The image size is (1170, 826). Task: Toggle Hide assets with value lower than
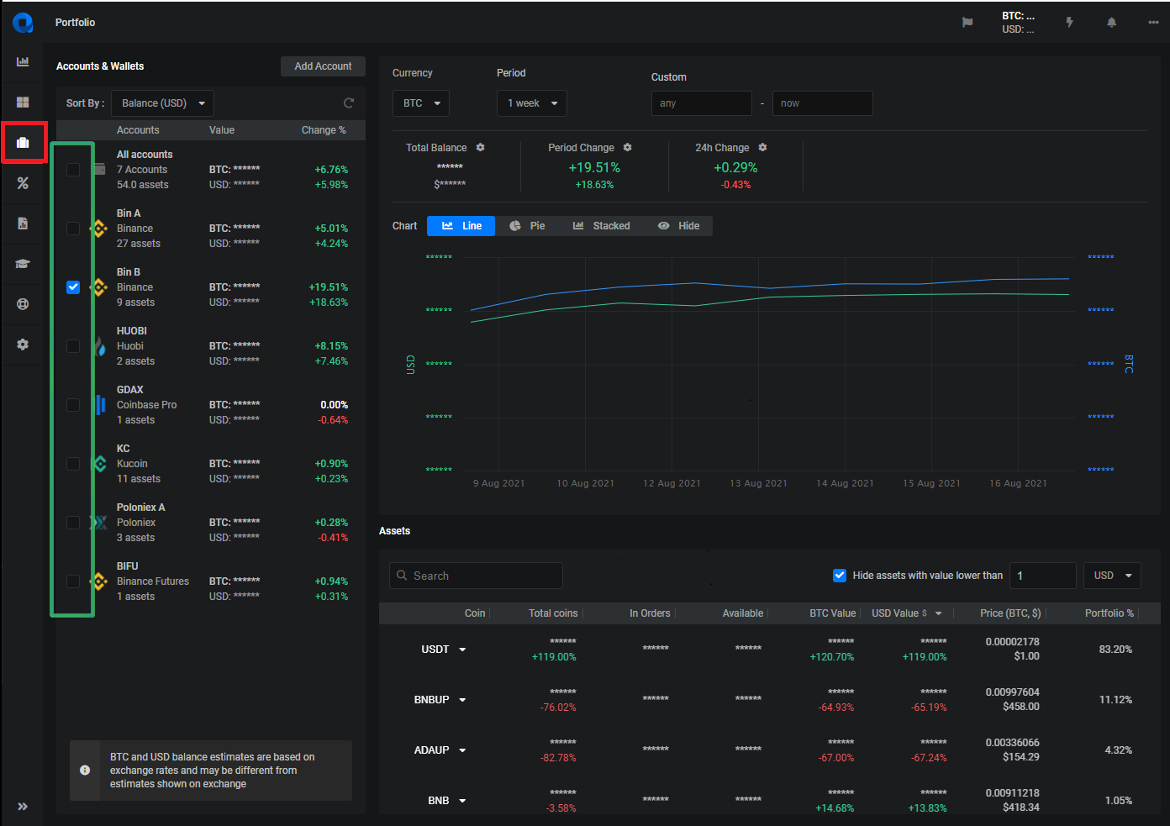(839, 576)
